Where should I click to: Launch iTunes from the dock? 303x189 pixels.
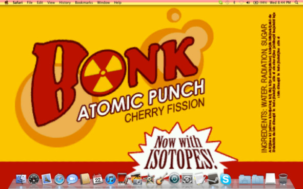point(110,179)
